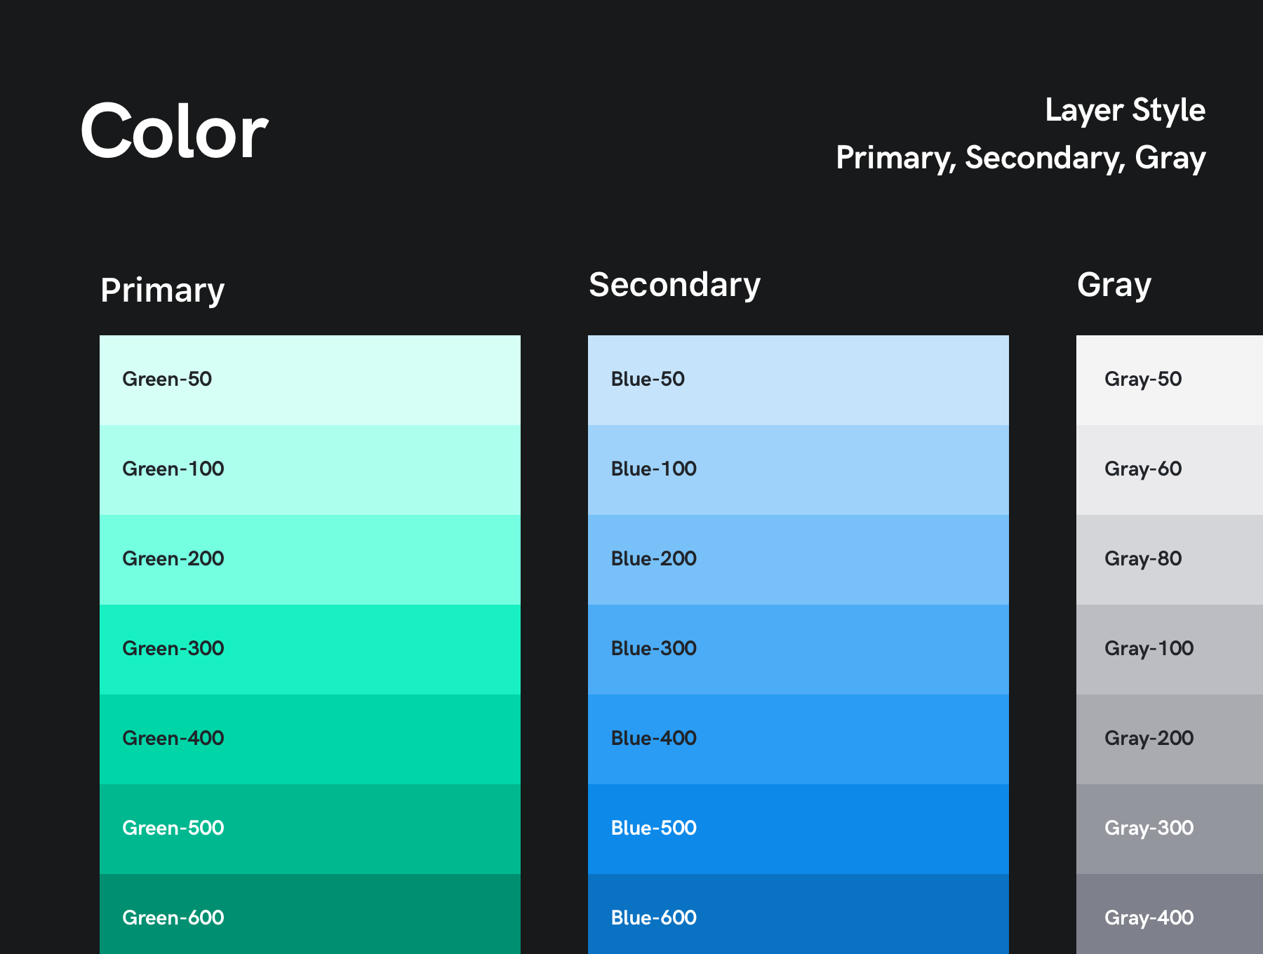Click the Gray-300 swatch
The width and height of the screenshot is (1263, 954).
click(x=1169, y=829)
